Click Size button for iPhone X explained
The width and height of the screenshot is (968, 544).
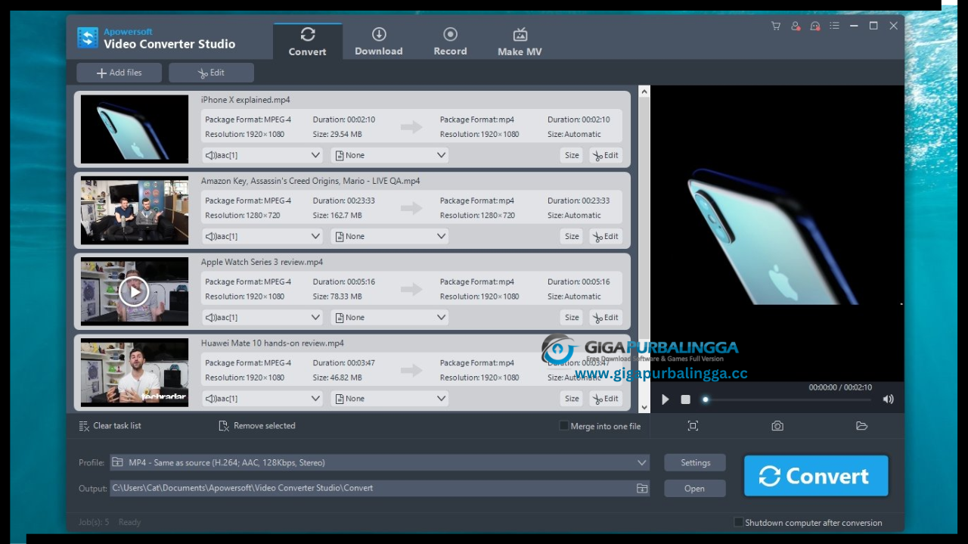click(x=572, y=155)
